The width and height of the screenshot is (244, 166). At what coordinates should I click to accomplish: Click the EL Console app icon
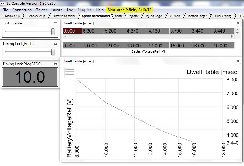point(3,3)
